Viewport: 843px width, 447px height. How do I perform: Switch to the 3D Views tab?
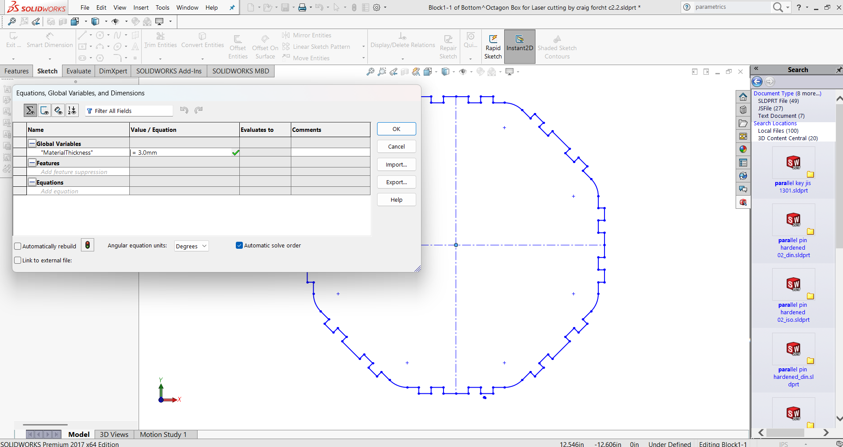point(114,434)
